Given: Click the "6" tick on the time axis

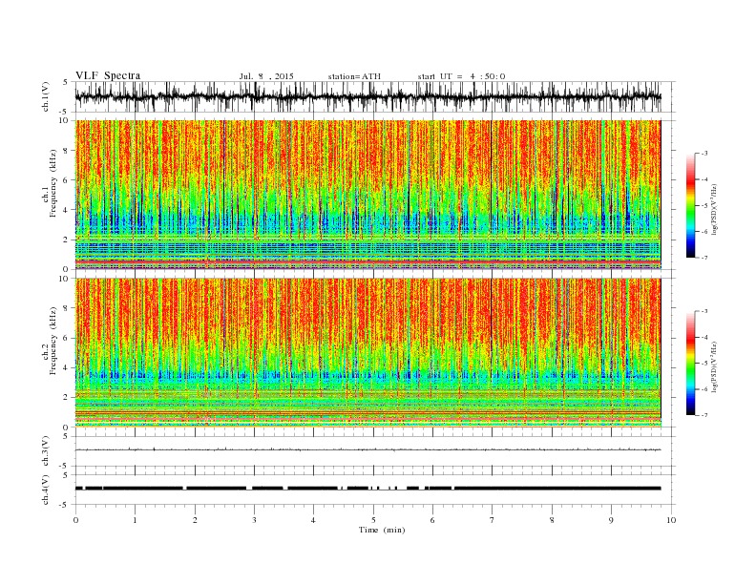Looking at the screenshot, I should coord(432,520).
